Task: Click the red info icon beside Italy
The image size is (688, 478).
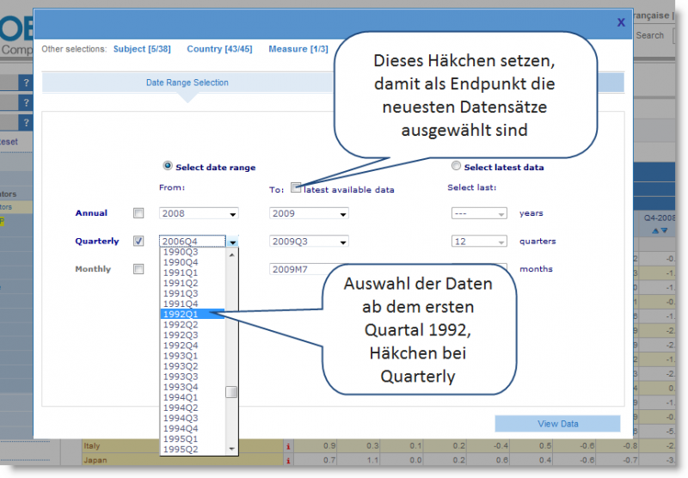Action: click(288, 446)
